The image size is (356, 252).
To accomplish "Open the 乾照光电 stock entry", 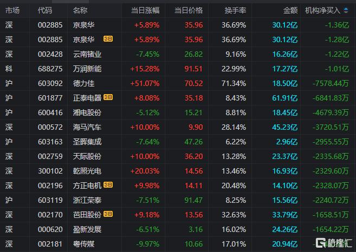I will coord(87,171).
